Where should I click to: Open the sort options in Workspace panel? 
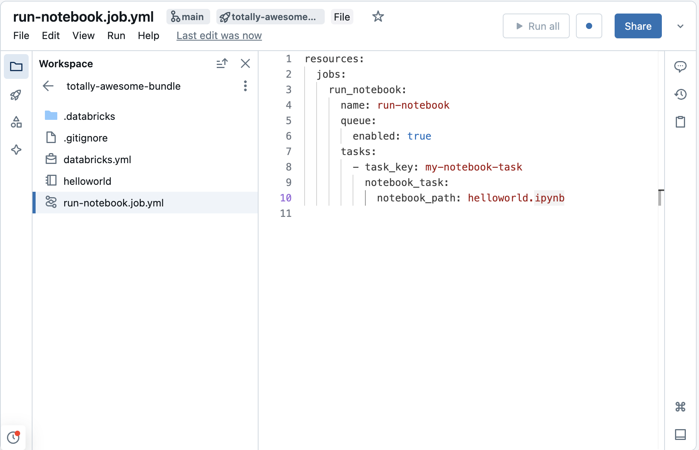tap(222, 63)
